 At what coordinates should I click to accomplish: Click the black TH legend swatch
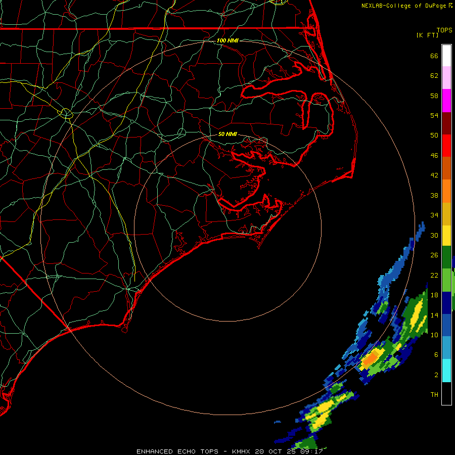[x=446, y=393]
